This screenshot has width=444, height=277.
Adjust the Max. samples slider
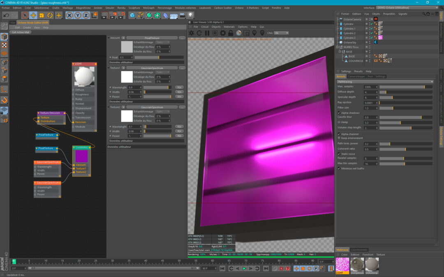[x=405, y=87]
